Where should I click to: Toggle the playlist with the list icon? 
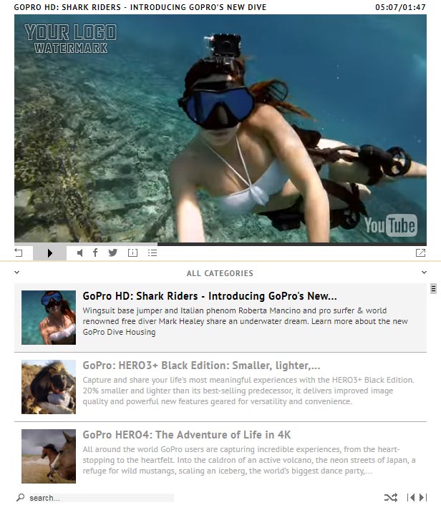(152, 252)
